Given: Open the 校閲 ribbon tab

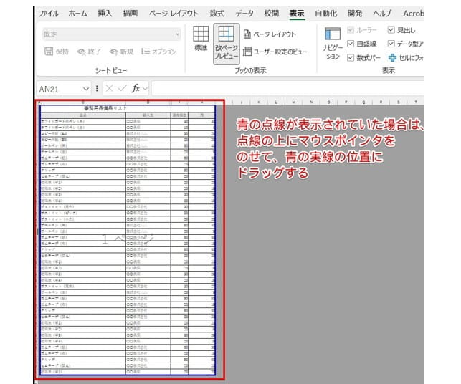Looking at the screenshot, I should point(272,14).
